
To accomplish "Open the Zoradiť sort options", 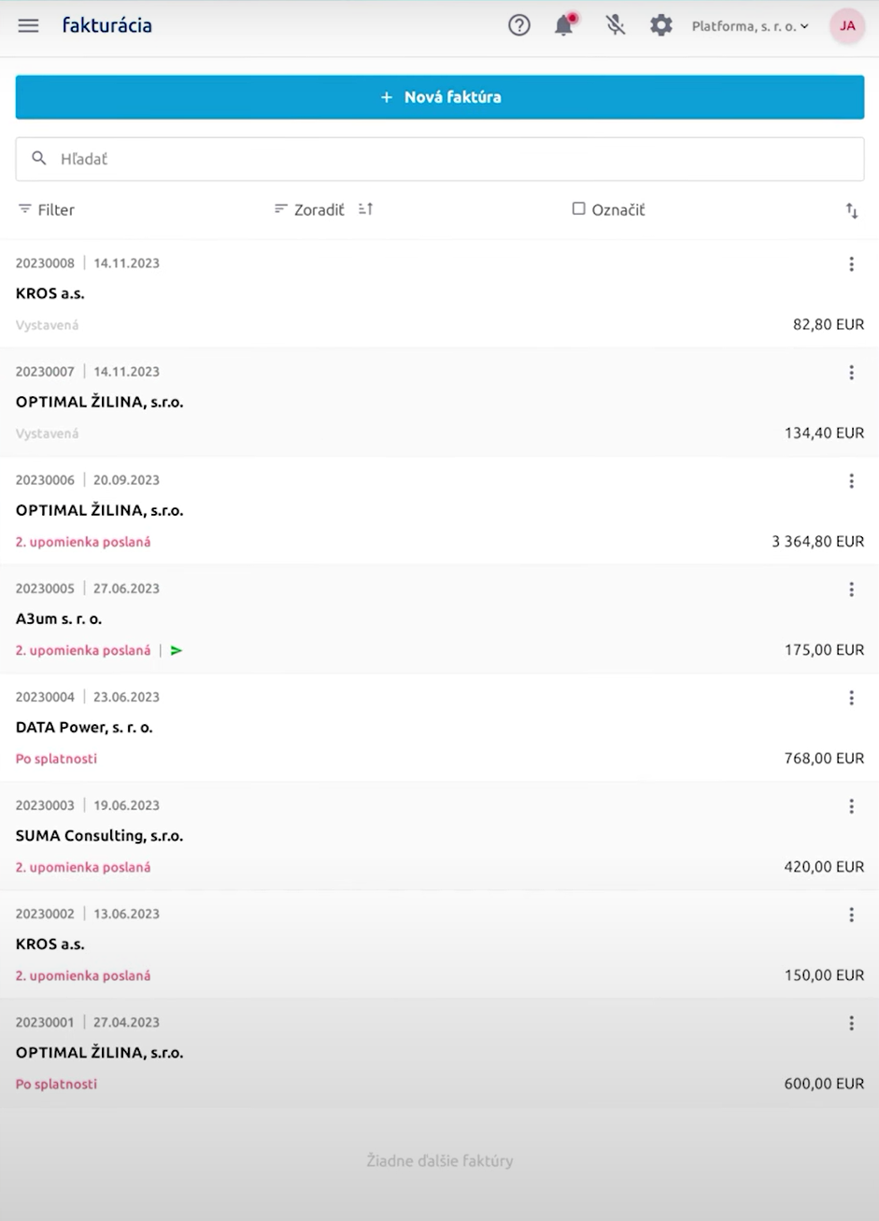I will pyautogui.click(x=310, y=210).
